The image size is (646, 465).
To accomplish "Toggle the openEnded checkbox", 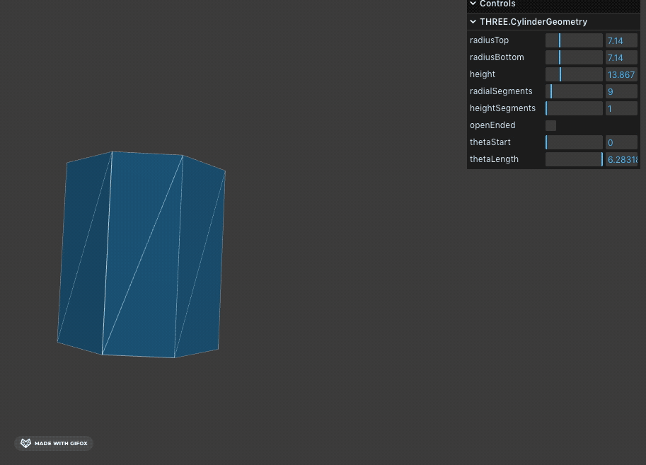I will [550, 125].
